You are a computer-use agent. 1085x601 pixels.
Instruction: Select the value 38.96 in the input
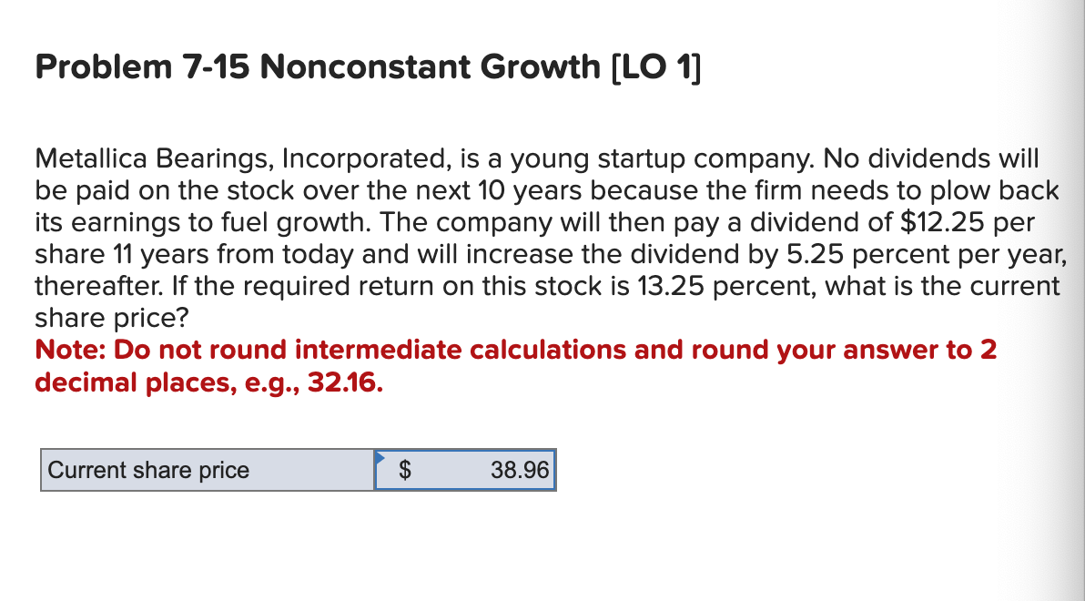click(519, 471)
